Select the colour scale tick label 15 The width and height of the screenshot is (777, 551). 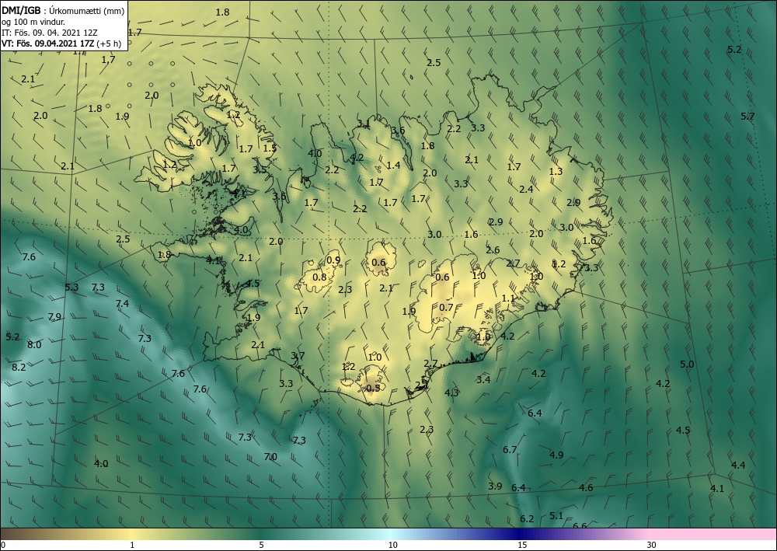(x=522, y=546)
